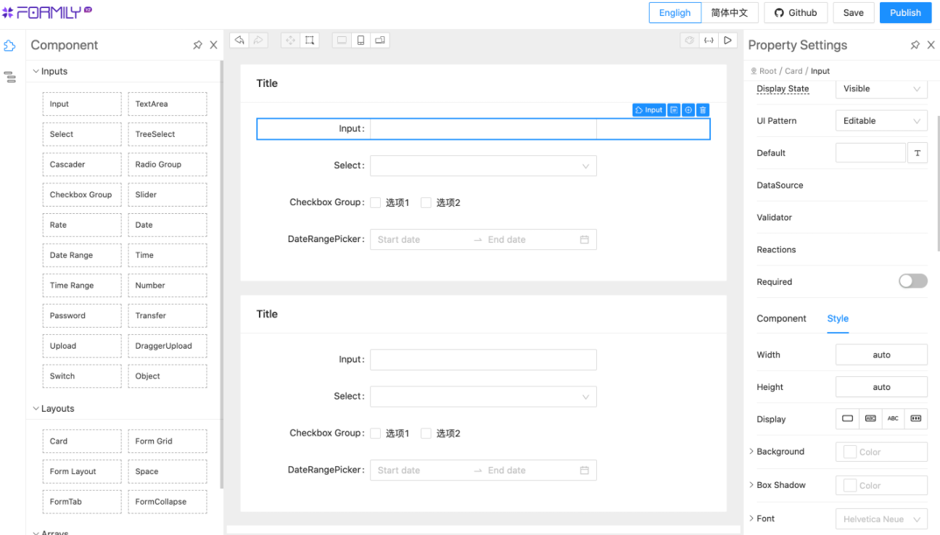Go to Card in the breadcrumb
Screen dimensions: 940x535
click(x=793, y=71)
